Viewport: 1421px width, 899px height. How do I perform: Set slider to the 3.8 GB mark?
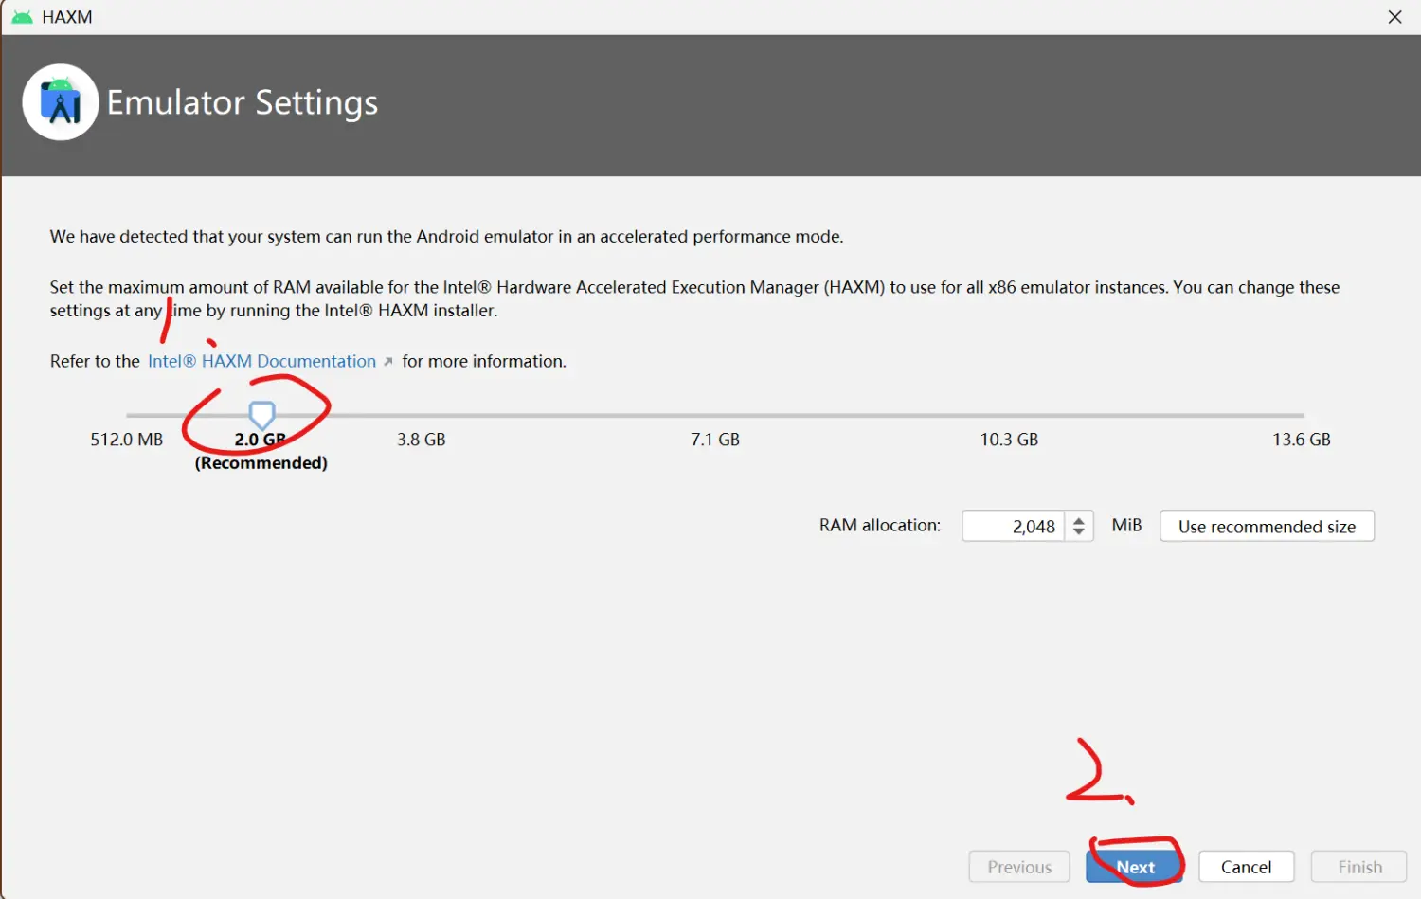[x=421, y=415]
